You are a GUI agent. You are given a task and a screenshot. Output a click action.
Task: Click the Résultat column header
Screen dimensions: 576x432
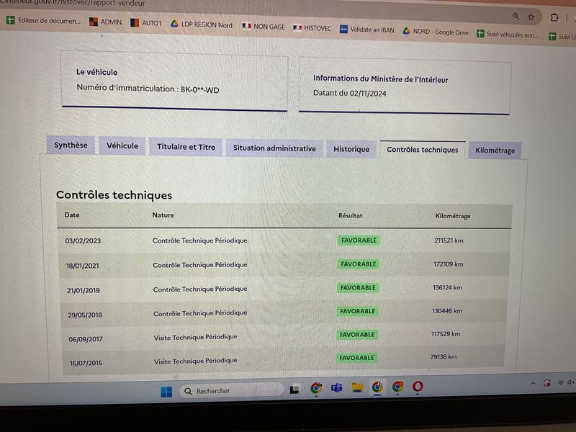tap(351, 215)
